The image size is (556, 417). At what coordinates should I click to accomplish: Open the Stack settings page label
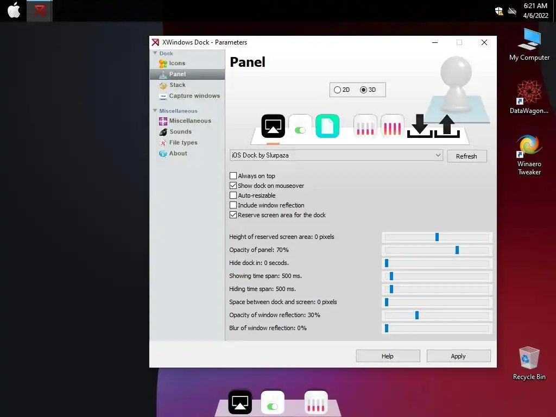pos(178,85)
